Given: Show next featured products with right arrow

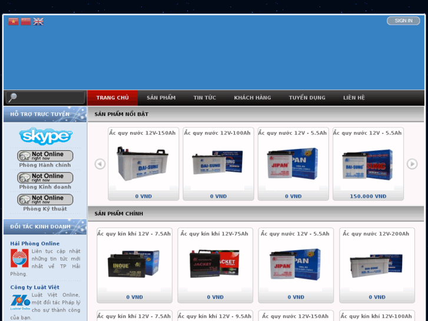Looking at the screenshot, I should [412, 164].
